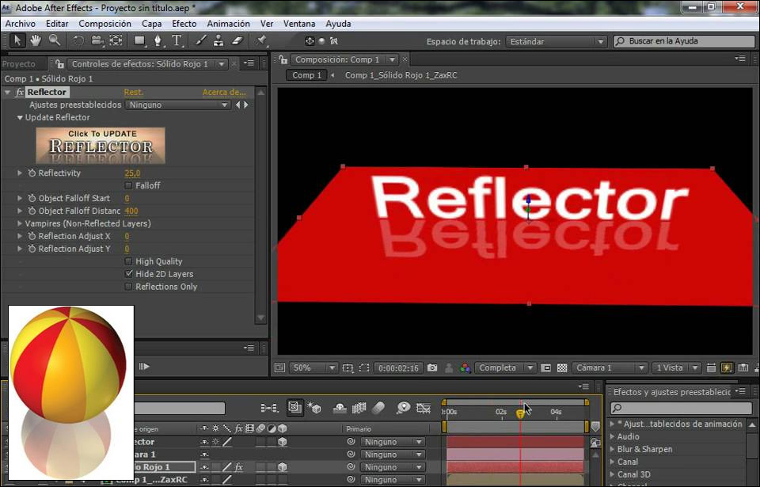Expand the Blur & Sharpen category
Image resolution: width=760 pixels, height=487 pixels.
[612, 449]
